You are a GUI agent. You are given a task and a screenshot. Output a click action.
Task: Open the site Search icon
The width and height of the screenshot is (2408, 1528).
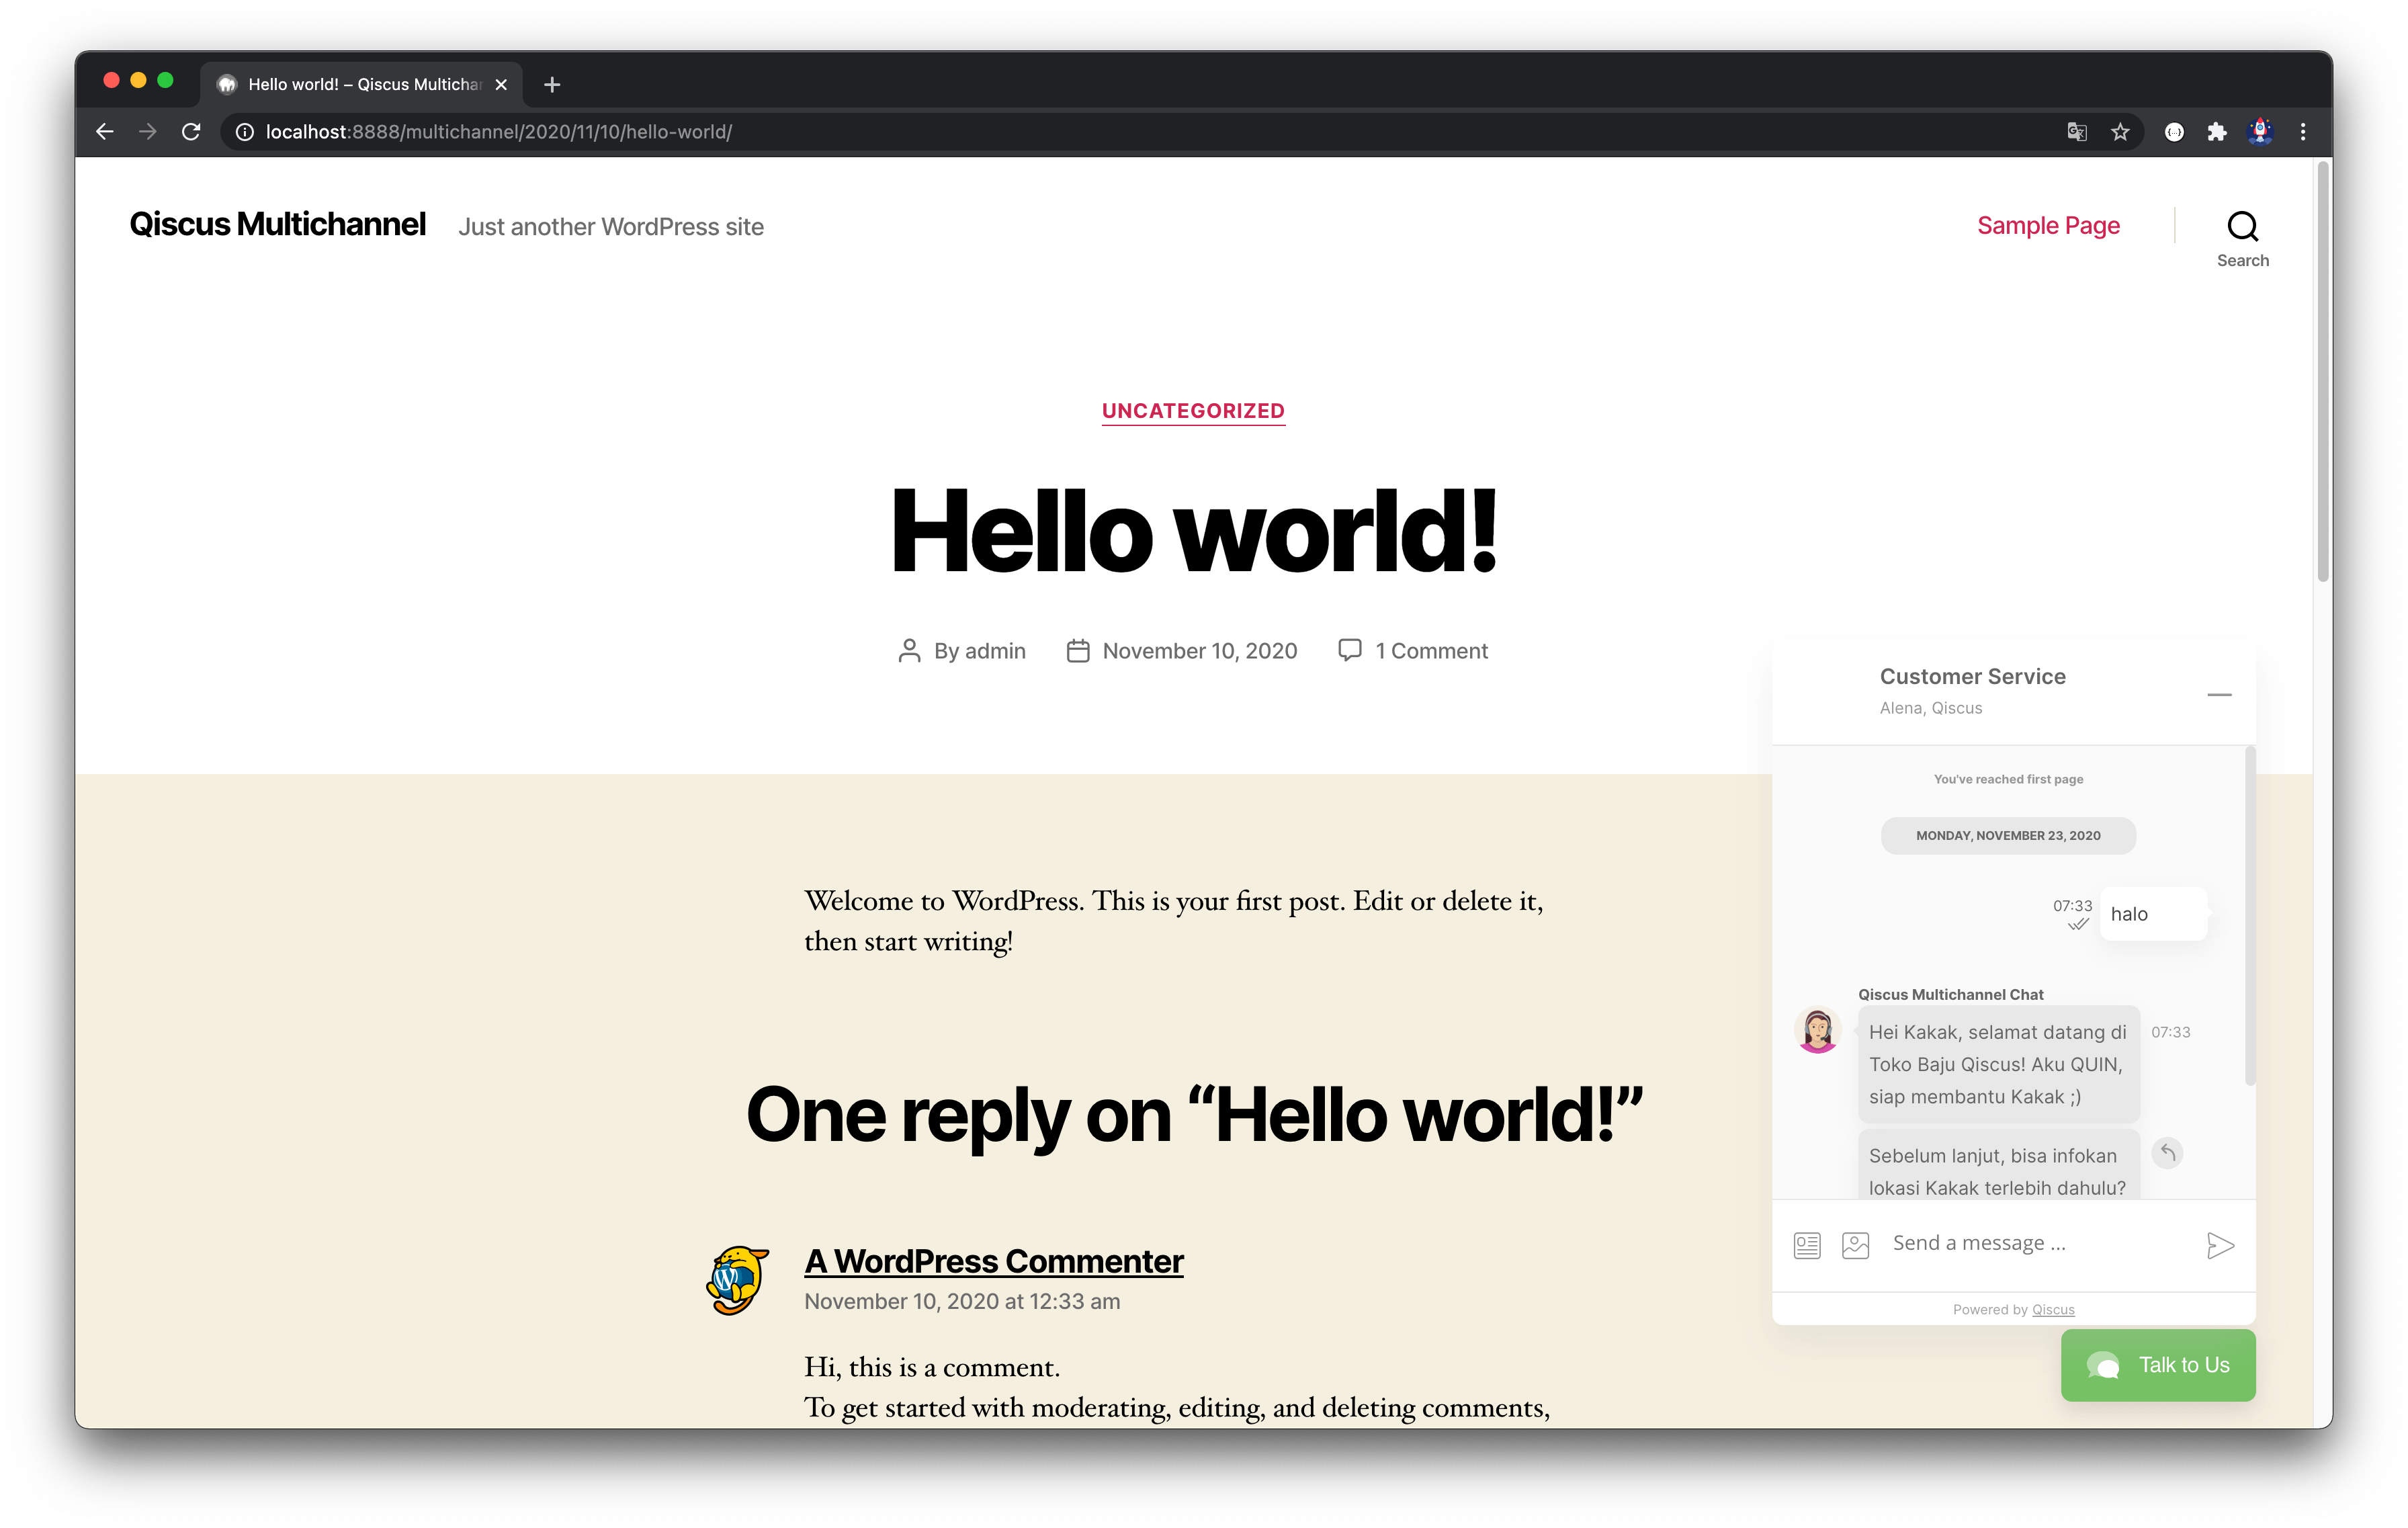point(2242,239)
